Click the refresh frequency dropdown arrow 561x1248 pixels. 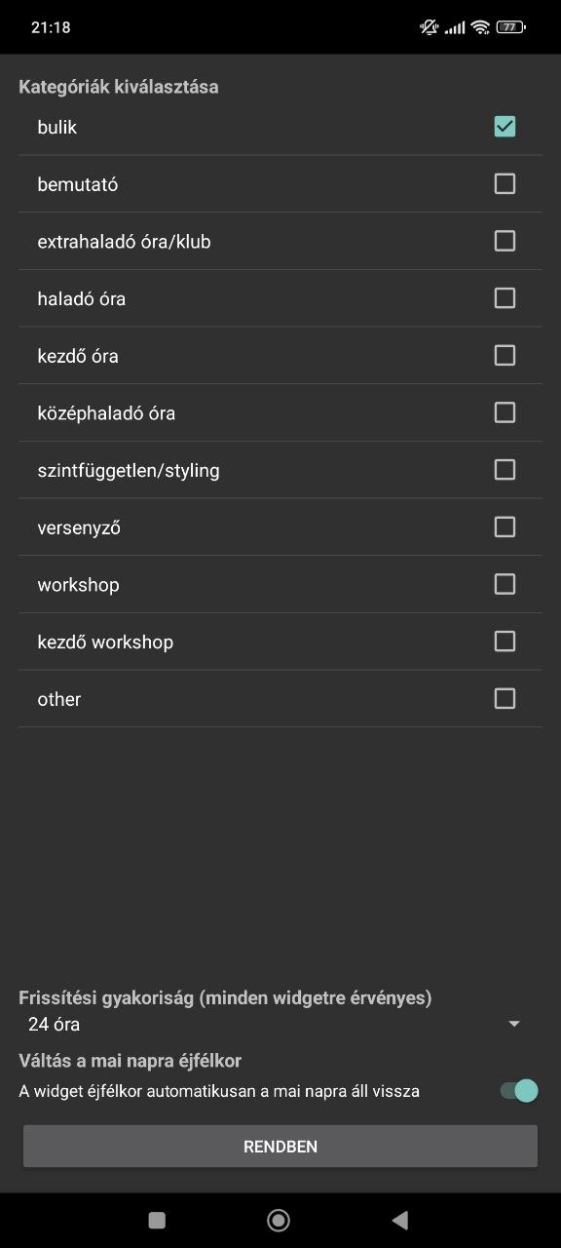514,1024
